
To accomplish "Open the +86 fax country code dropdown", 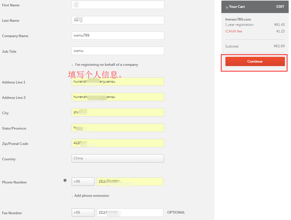I will [x=83, y=212].
